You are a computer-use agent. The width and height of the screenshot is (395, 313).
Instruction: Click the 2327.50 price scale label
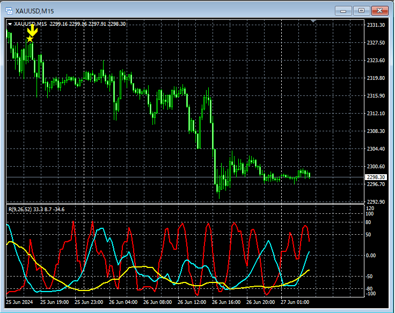(376, 43)
